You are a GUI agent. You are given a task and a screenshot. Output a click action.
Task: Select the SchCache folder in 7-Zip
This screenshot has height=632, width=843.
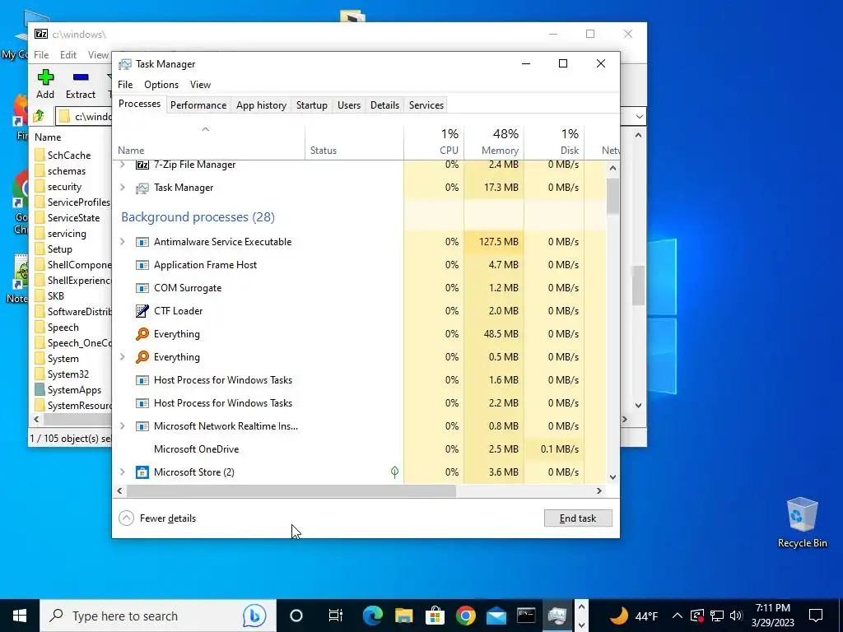[69, 156]
